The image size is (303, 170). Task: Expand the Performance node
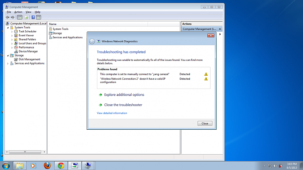click(12, 48)
